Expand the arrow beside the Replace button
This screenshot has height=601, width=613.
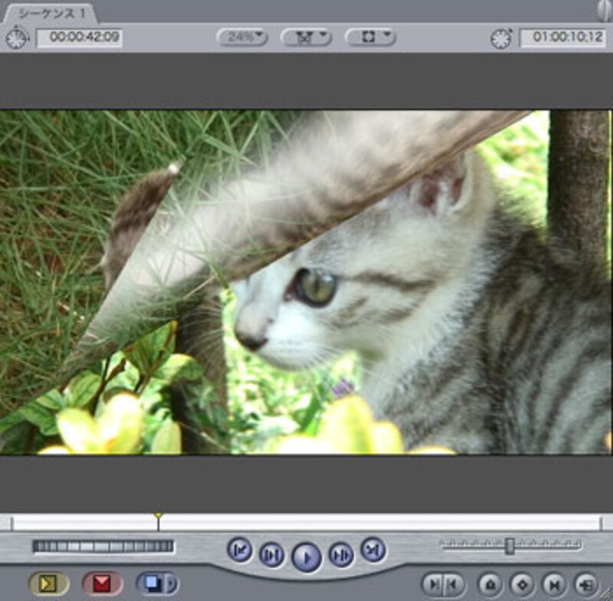pos(171,584)
